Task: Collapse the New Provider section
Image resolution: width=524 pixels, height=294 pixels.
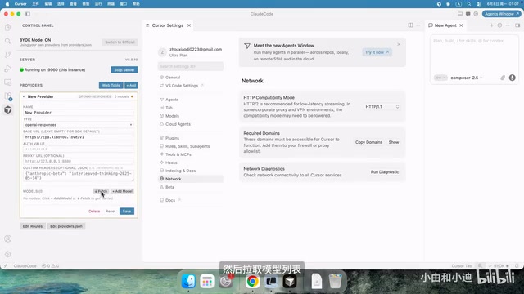Action: [24, 96]
